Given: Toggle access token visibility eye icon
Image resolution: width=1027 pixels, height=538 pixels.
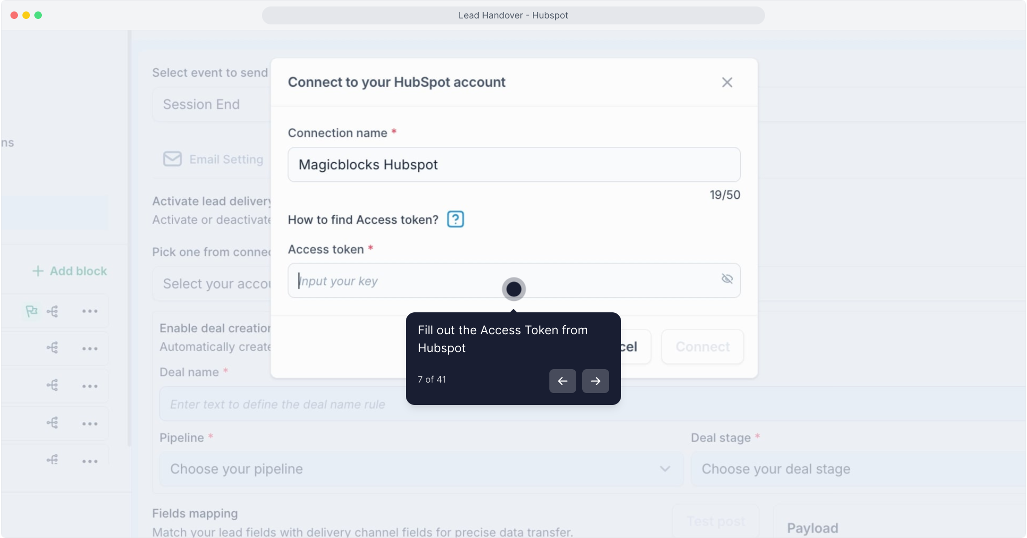Looking at the screenshot, I should (x=727, y=279).
